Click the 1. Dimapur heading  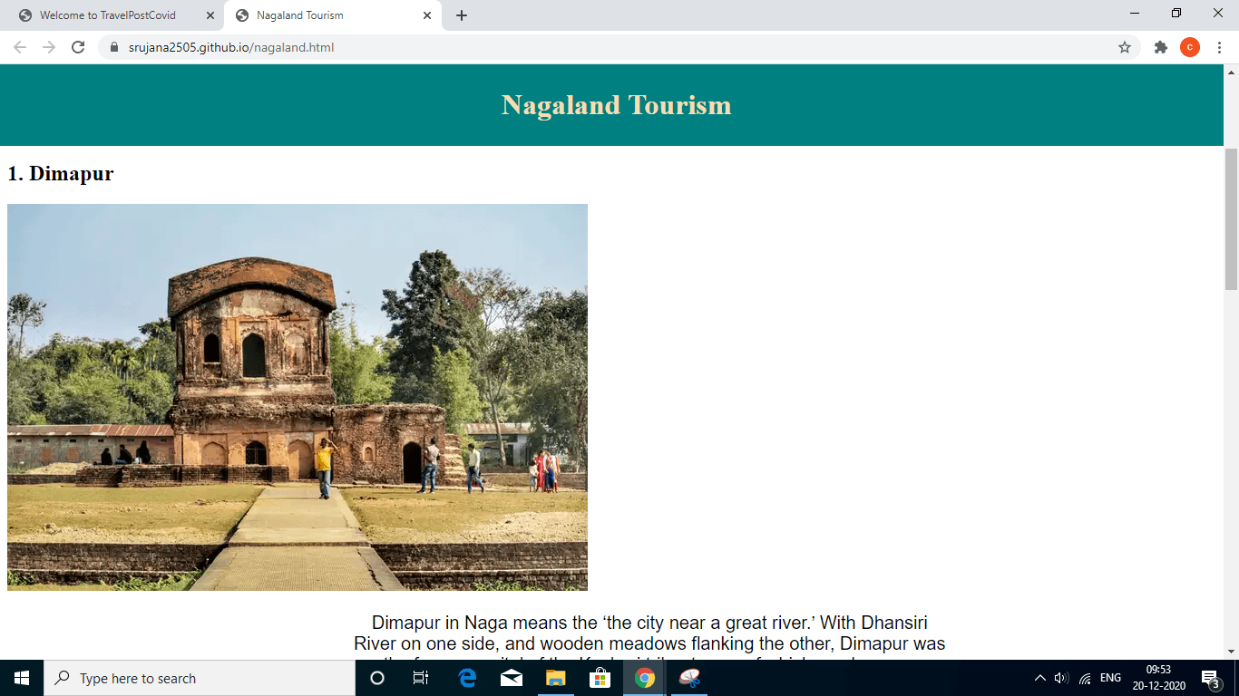[x=61, y=173]
